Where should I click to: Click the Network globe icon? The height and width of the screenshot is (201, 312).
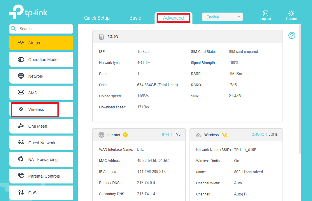21,76
